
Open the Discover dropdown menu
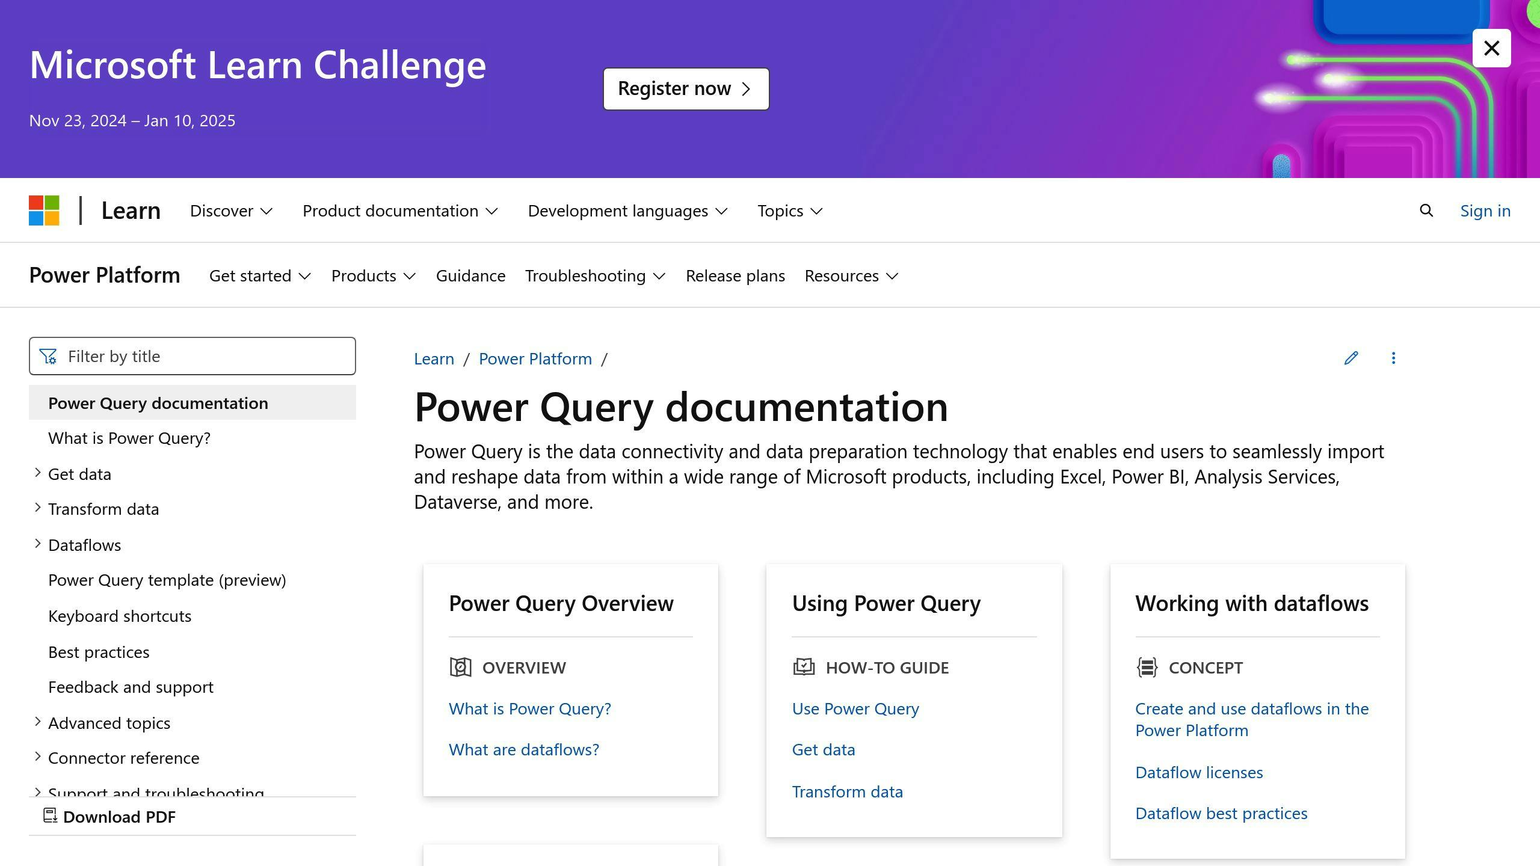click(x=231, y=210)
